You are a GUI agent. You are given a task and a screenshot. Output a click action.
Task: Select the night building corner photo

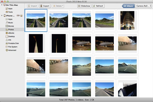127,21
